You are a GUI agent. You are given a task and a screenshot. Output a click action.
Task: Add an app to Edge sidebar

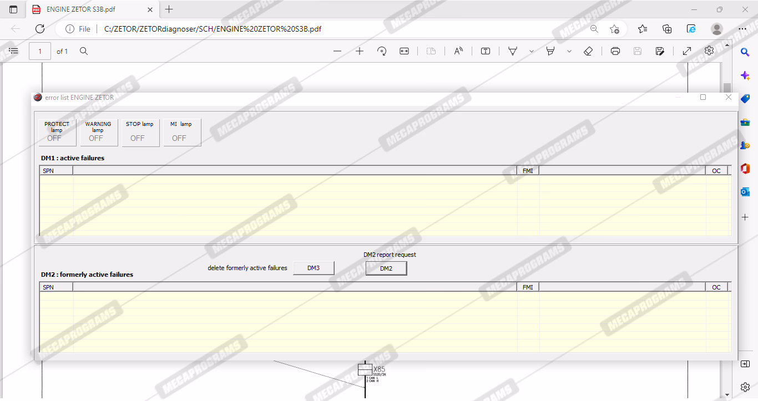click(745, 217)
